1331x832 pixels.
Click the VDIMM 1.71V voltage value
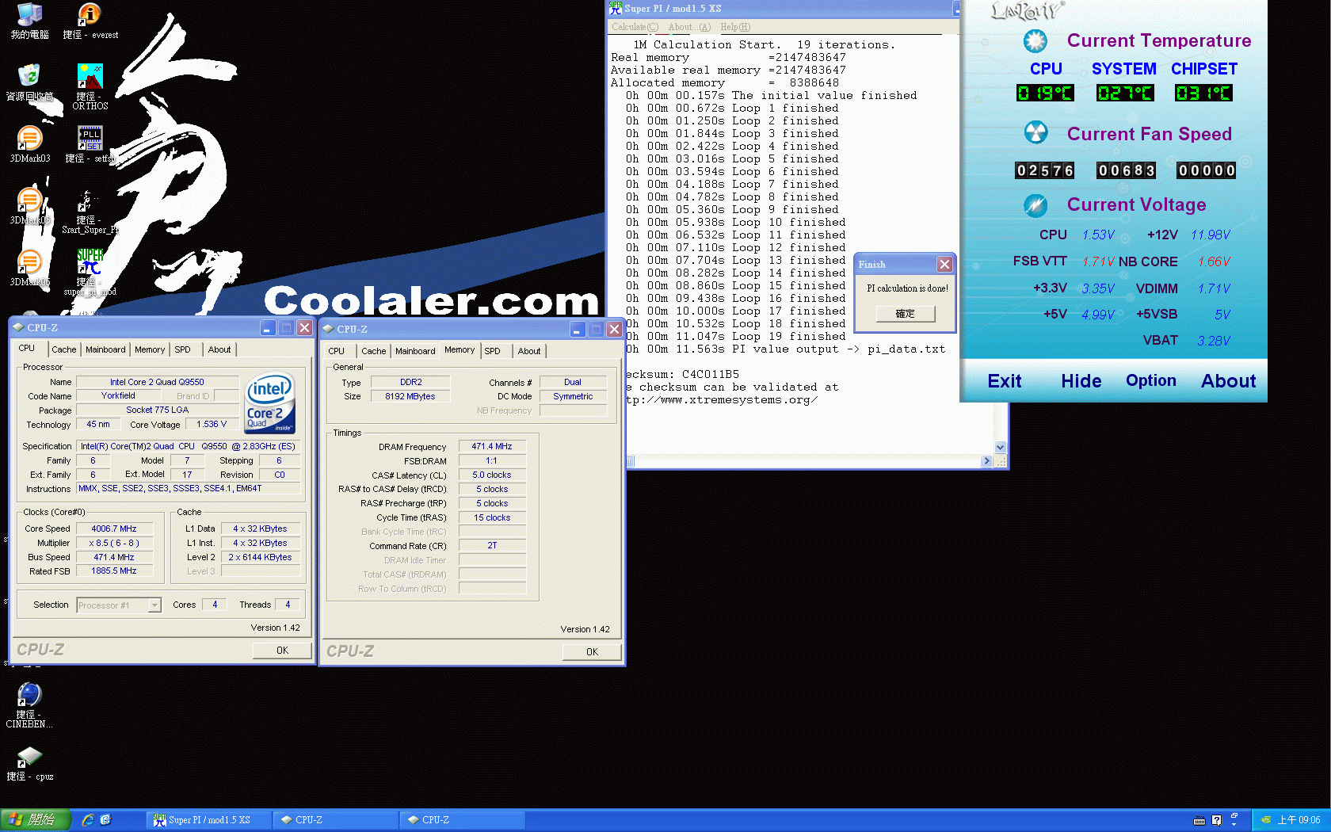click(x=1214, y=289)
